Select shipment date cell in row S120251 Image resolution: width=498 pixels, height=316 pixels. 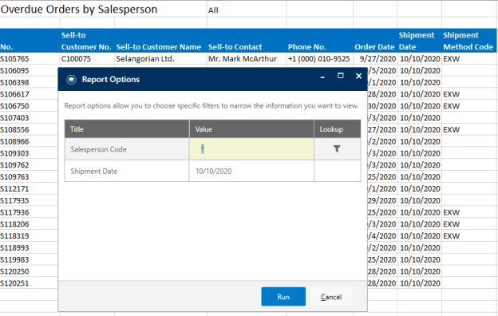coord(420,283)
